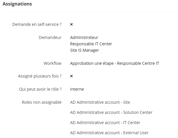This screenshot has height=138, width=178.
Task: Select the 'Demande en self-service ?' label
Action: (37, 24)
